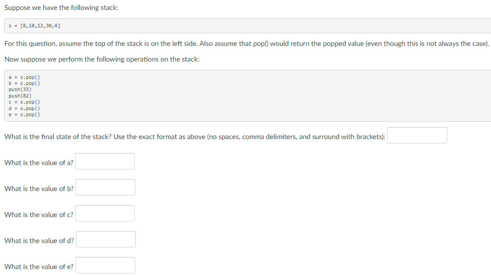Click the operations code block background

click(x=260, y=95)
